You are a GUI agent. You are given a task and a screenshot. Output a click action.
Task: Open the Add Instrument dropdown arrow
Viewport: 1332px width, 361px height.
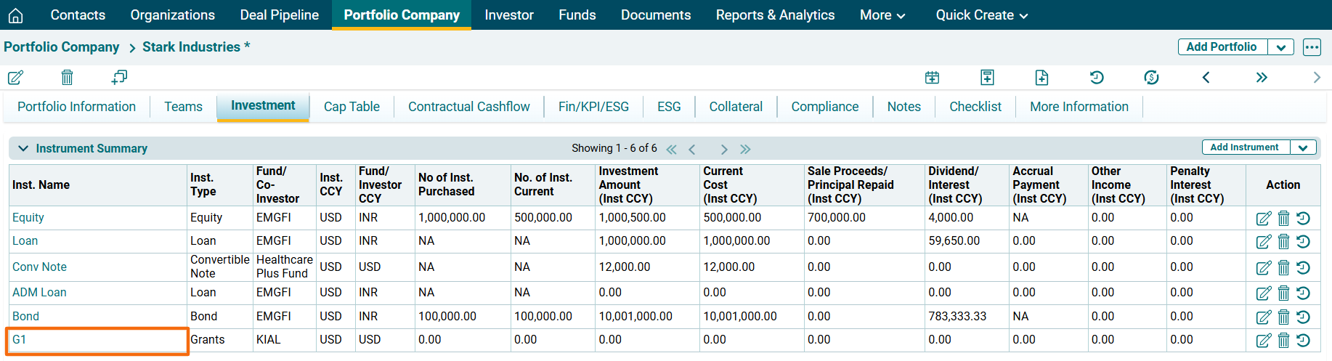[1303, 147]
